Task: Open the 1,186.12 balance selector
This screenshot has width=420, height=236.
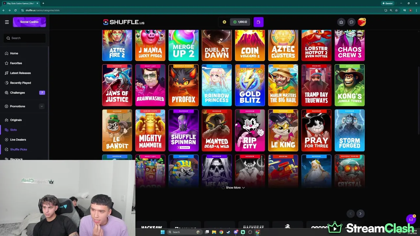Action: (x=240, y=22)
